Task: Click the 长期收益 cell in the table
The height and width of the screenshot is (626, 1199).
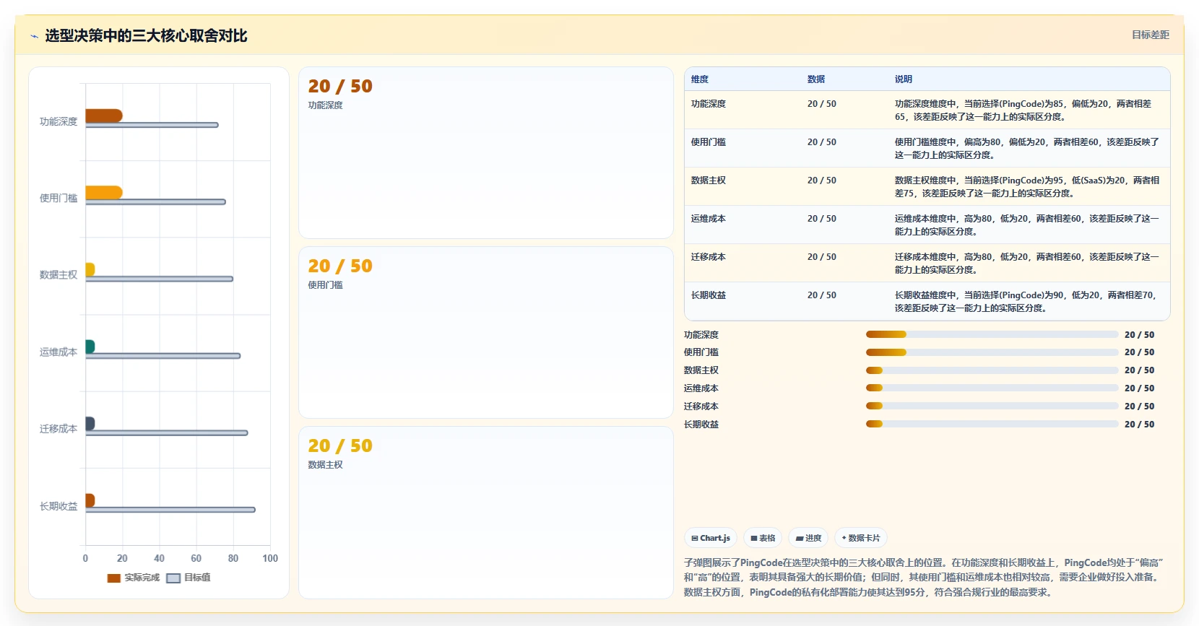Action: 709,295
